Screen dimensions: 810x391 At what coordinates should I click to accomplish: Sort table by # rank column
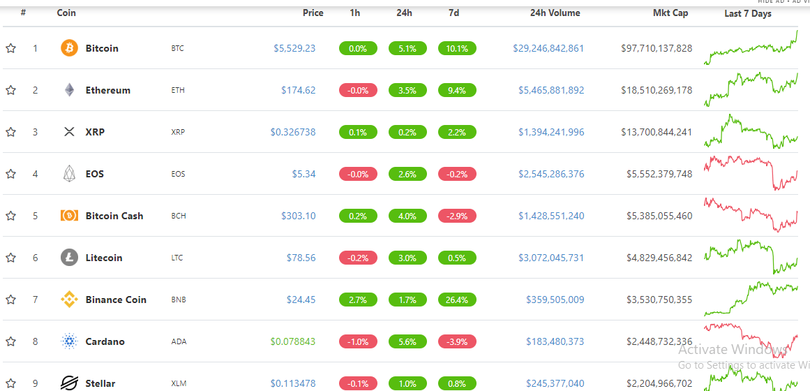click(x=23, y=13)
